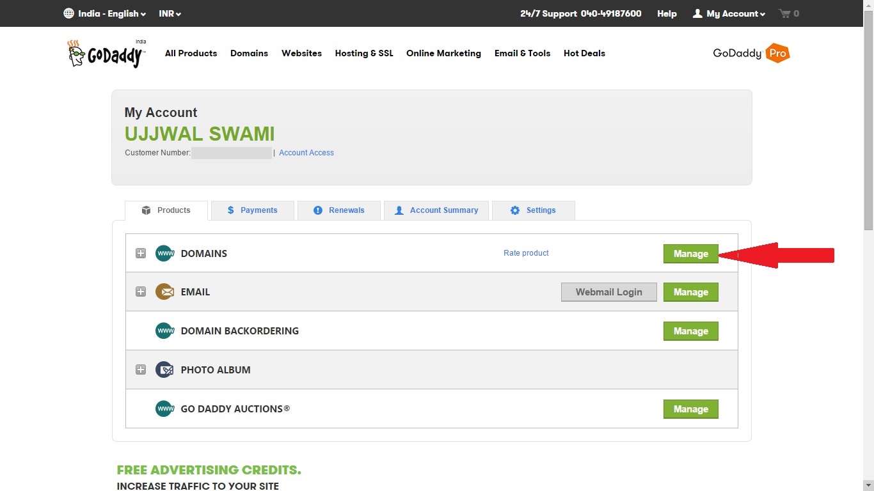
Task: Click the EMAIL row label
Action: [x=195, y=292]
